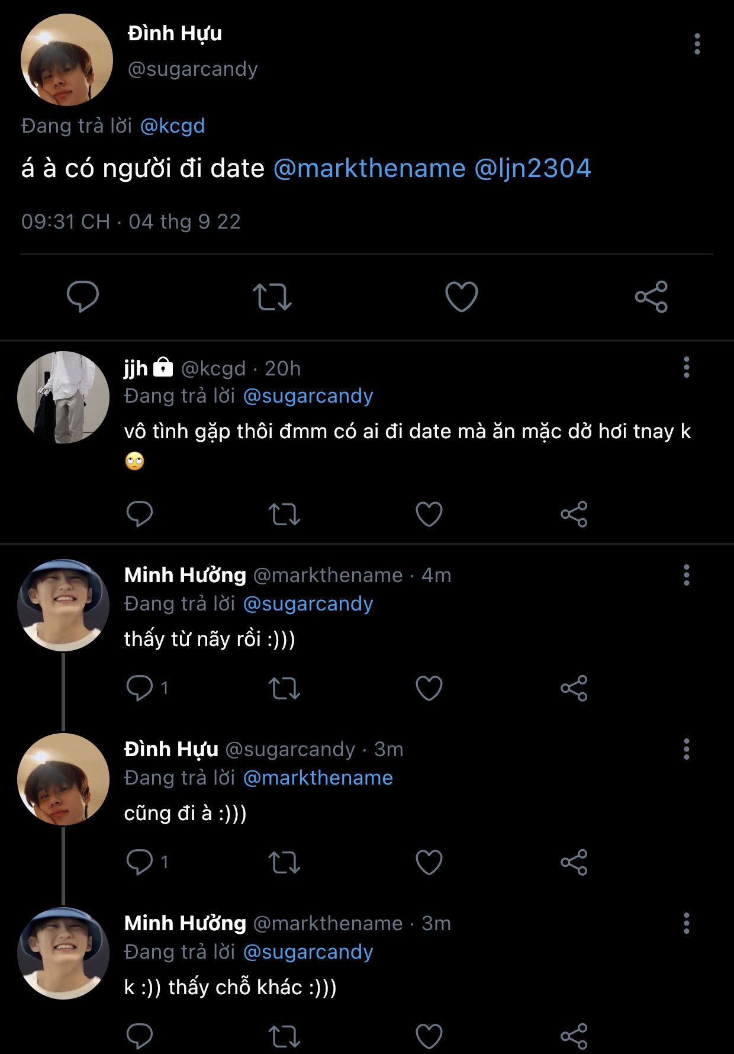
Task: Reply to Minh Hưởng's 'thấy chỗ khác' tweet
Action: pyautogui.click(x=140, y=1036)
